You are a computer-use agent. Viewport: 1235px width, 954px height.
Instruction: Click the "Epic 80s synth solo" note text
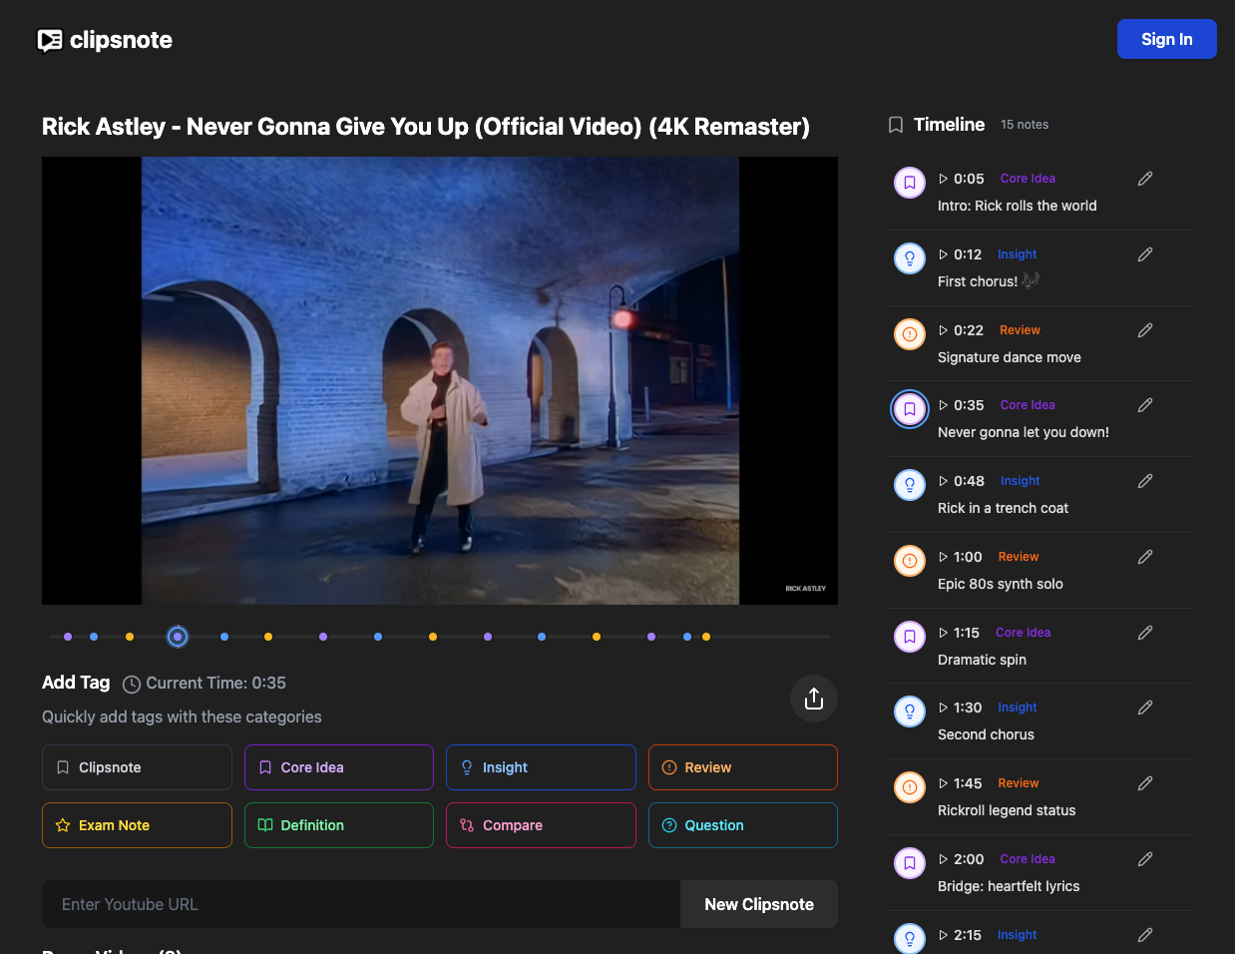pyautogui.click(x=1000, y=584)
